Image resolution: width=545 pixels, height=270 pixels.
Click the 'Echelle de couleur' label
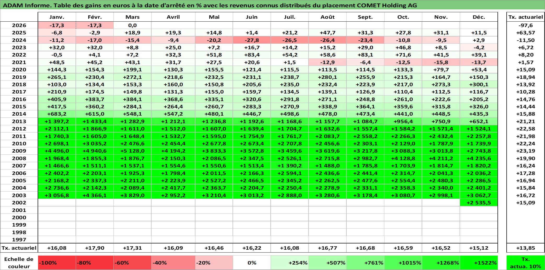(x=19, y=263)
